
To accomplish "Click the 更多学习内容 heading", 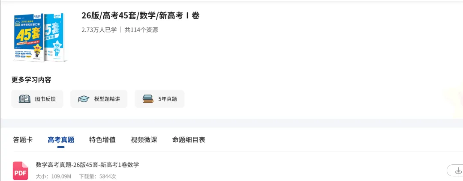I will click(31, 80).
